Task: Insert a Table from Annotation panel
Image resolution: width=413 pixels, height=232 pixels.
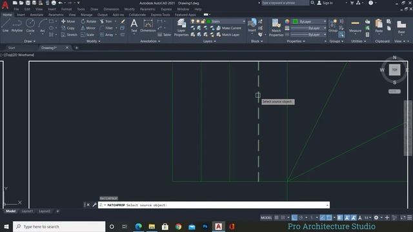Action: point(164,34)
